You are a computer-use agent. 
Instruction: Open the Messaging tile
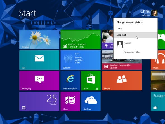pyautogui.click(x=39, y=81)
